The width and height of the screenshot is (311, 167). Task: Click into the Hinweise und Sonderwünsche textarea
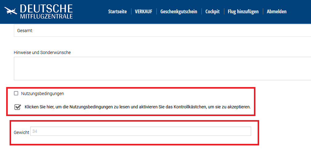(x=162, y=69)
